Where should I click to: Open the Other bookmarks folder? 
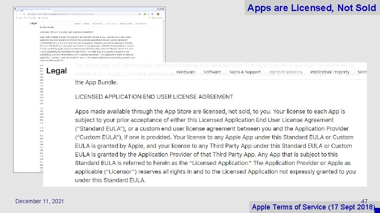coord(156,18)
